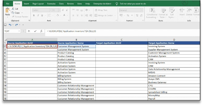
Task: Click Decrease Decimal icon
Action: pos(141,16)
